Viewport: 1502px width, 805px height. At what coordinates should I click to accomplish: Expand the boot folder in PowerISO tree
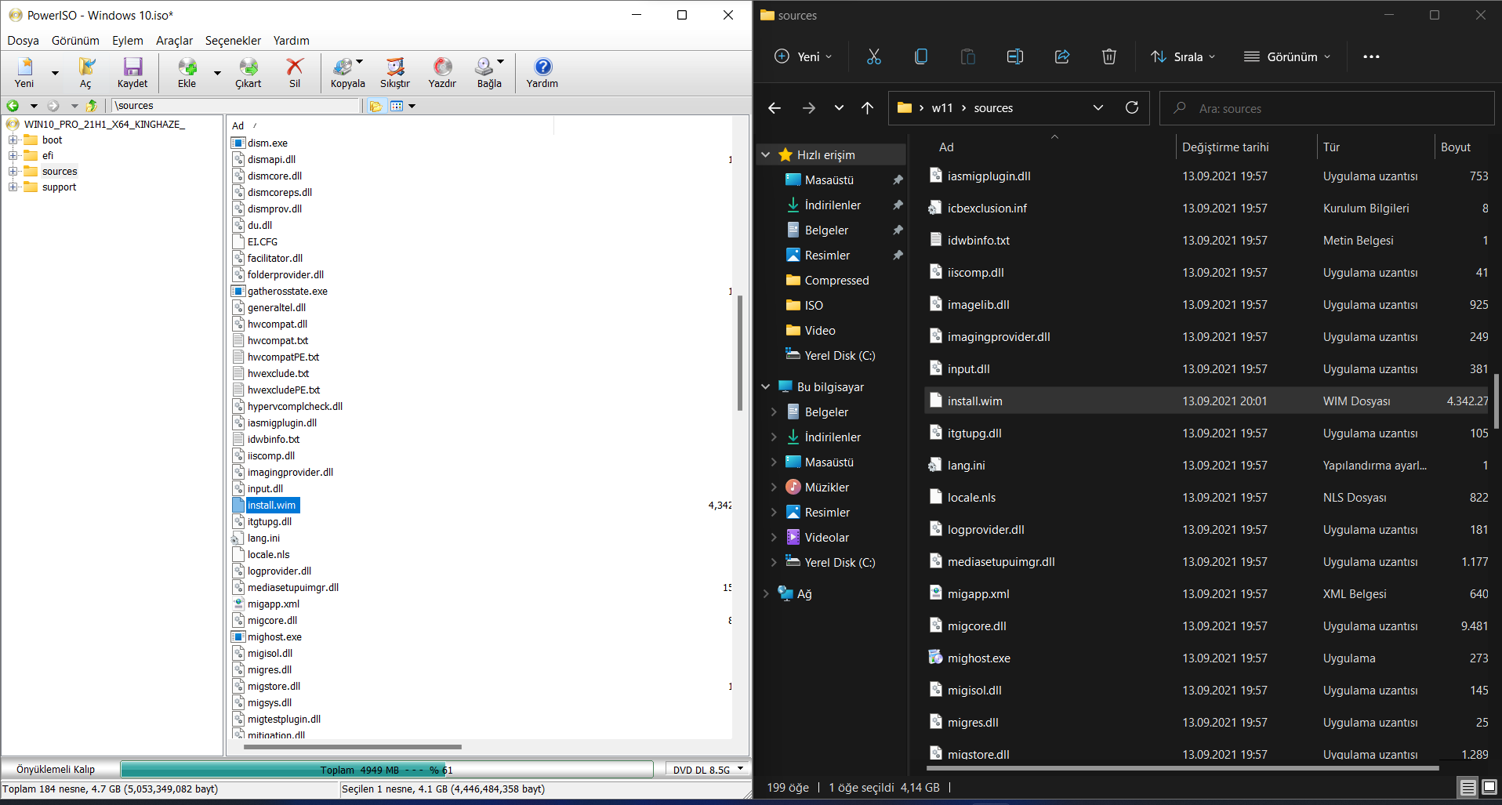pyautogui.click(x=13, y=140)
